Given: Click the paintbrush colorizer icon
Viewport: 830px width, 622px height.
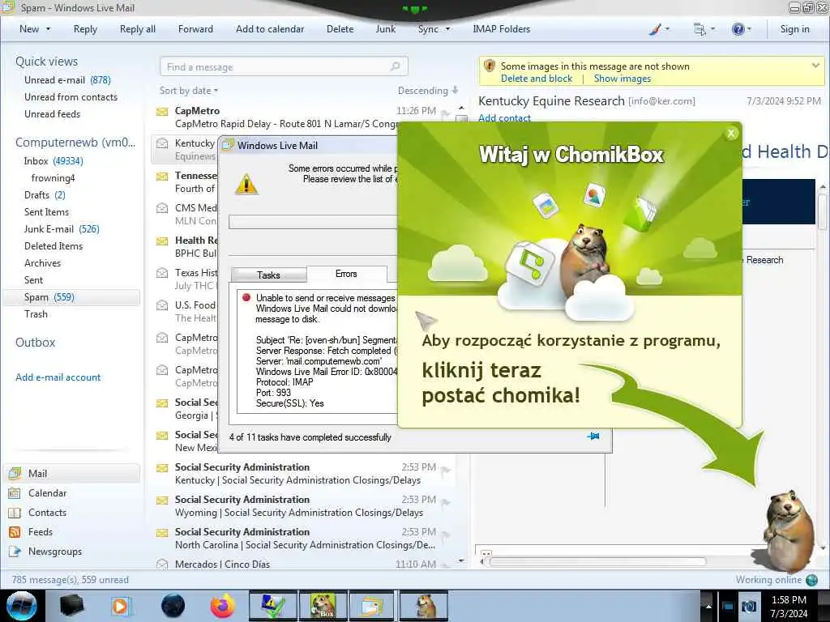Looking at the screenshot, I should click(655, 29).
